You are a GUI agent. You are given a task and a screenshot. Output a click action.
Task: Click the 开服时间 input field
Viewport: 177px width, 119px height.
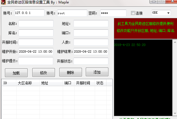(36, 42)
